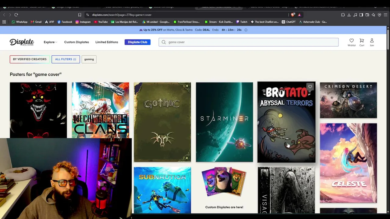This screenshot has height=219, width=390.
Task: Open the media control music-note icon
Action: pos(355,15)
